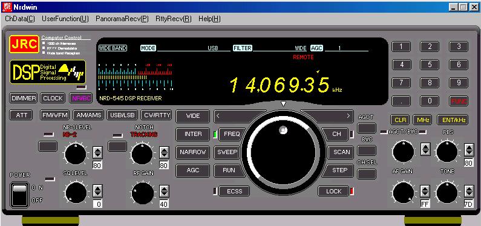The image size is (481, 226).
Task: Select CW/RTTY mode
Action: 157,115
